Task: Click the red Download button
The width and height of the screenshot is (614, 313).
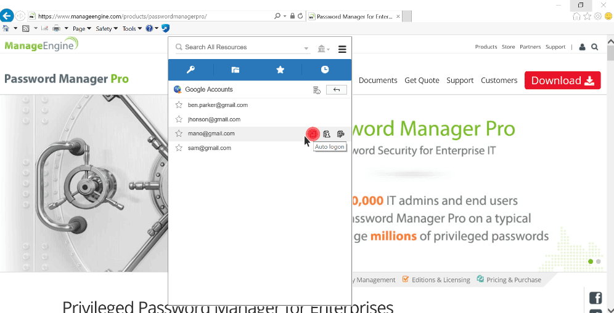Action: pos(562,81)
